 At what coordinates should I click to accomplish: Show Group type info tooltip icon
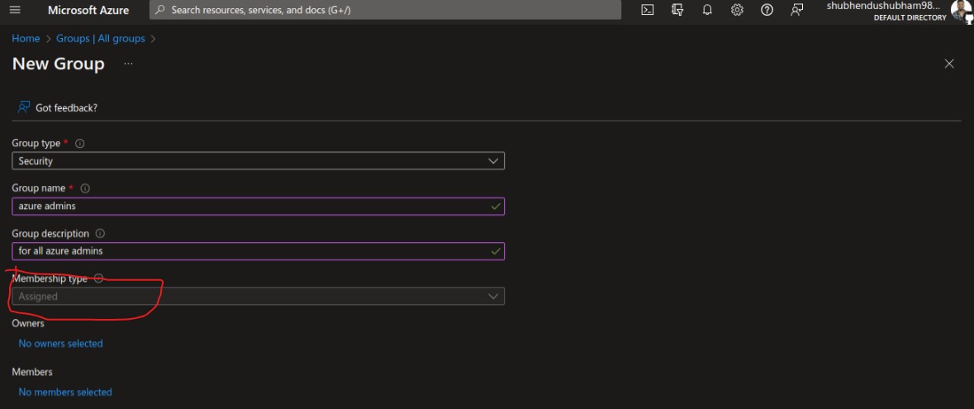coord(79,143)
